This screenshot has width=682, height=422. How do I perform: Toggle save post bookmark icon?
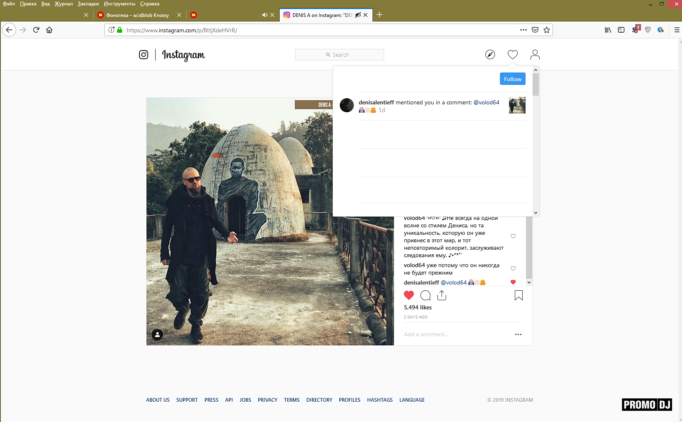(519, 295)
